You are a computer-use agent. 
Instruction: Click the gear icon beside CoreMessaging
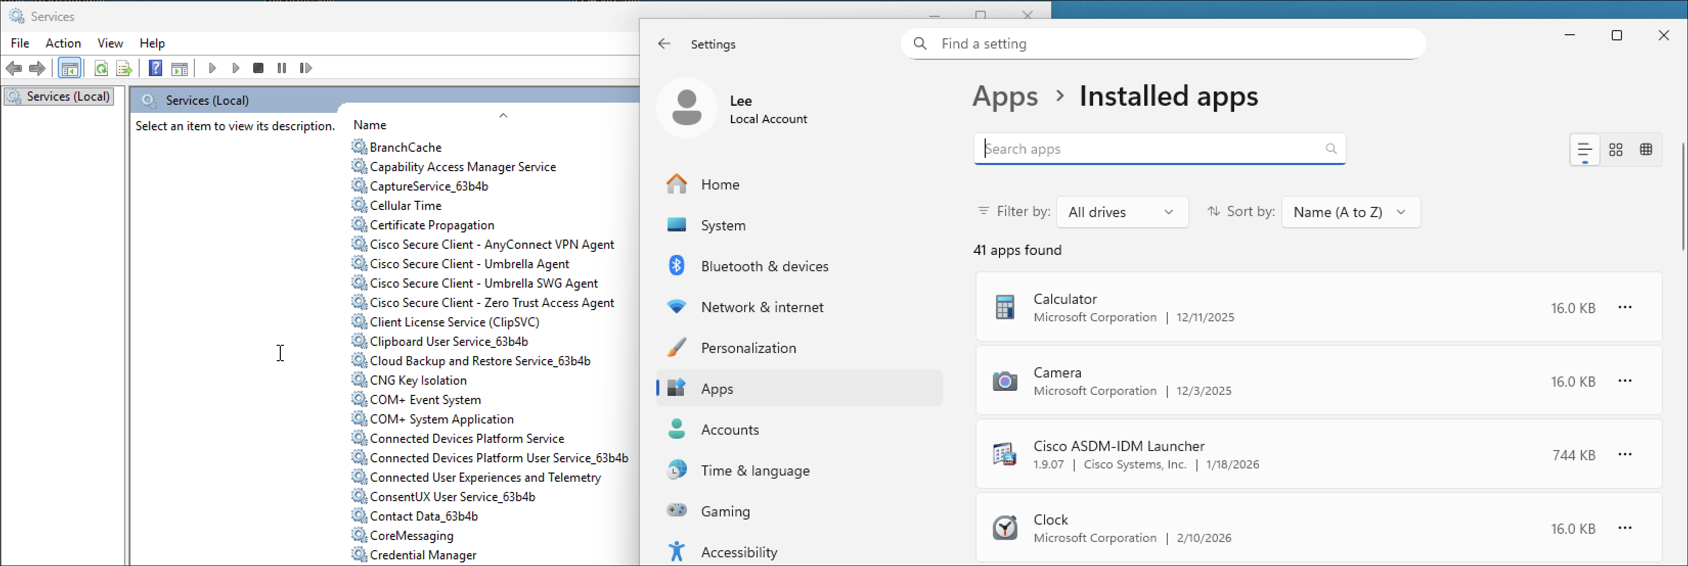click(359, 535)
